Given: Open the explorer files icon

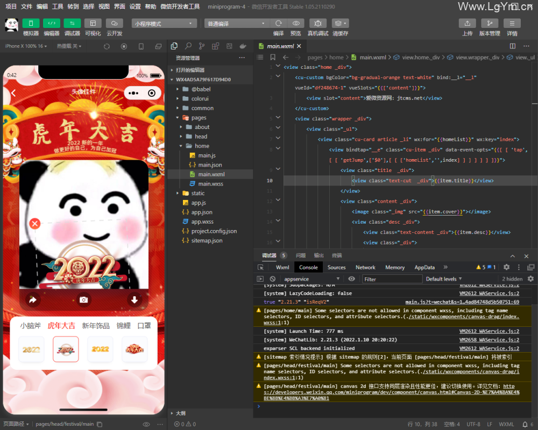Looking at the screenshot, I should 174,46.
